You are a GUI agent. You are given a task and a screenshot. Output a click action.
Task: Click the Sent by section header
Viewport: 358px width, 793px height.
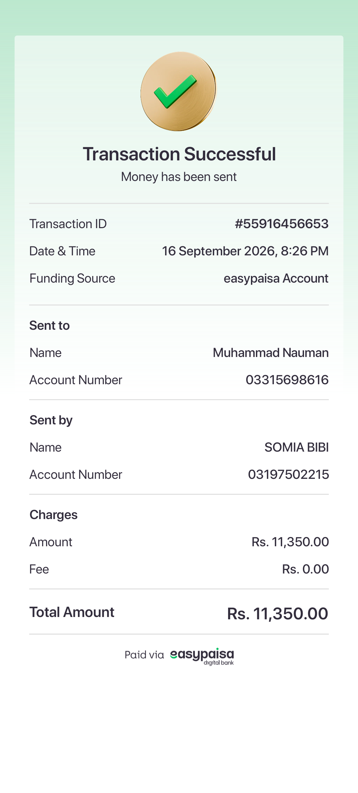coord(51,420)
